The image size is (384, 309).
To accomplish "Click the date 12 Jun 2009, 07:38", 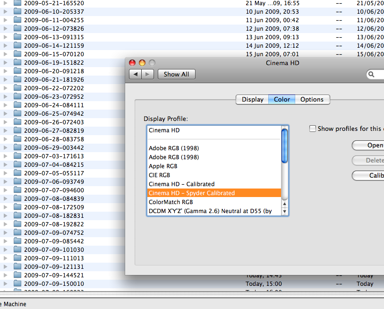I will point(273,29).
